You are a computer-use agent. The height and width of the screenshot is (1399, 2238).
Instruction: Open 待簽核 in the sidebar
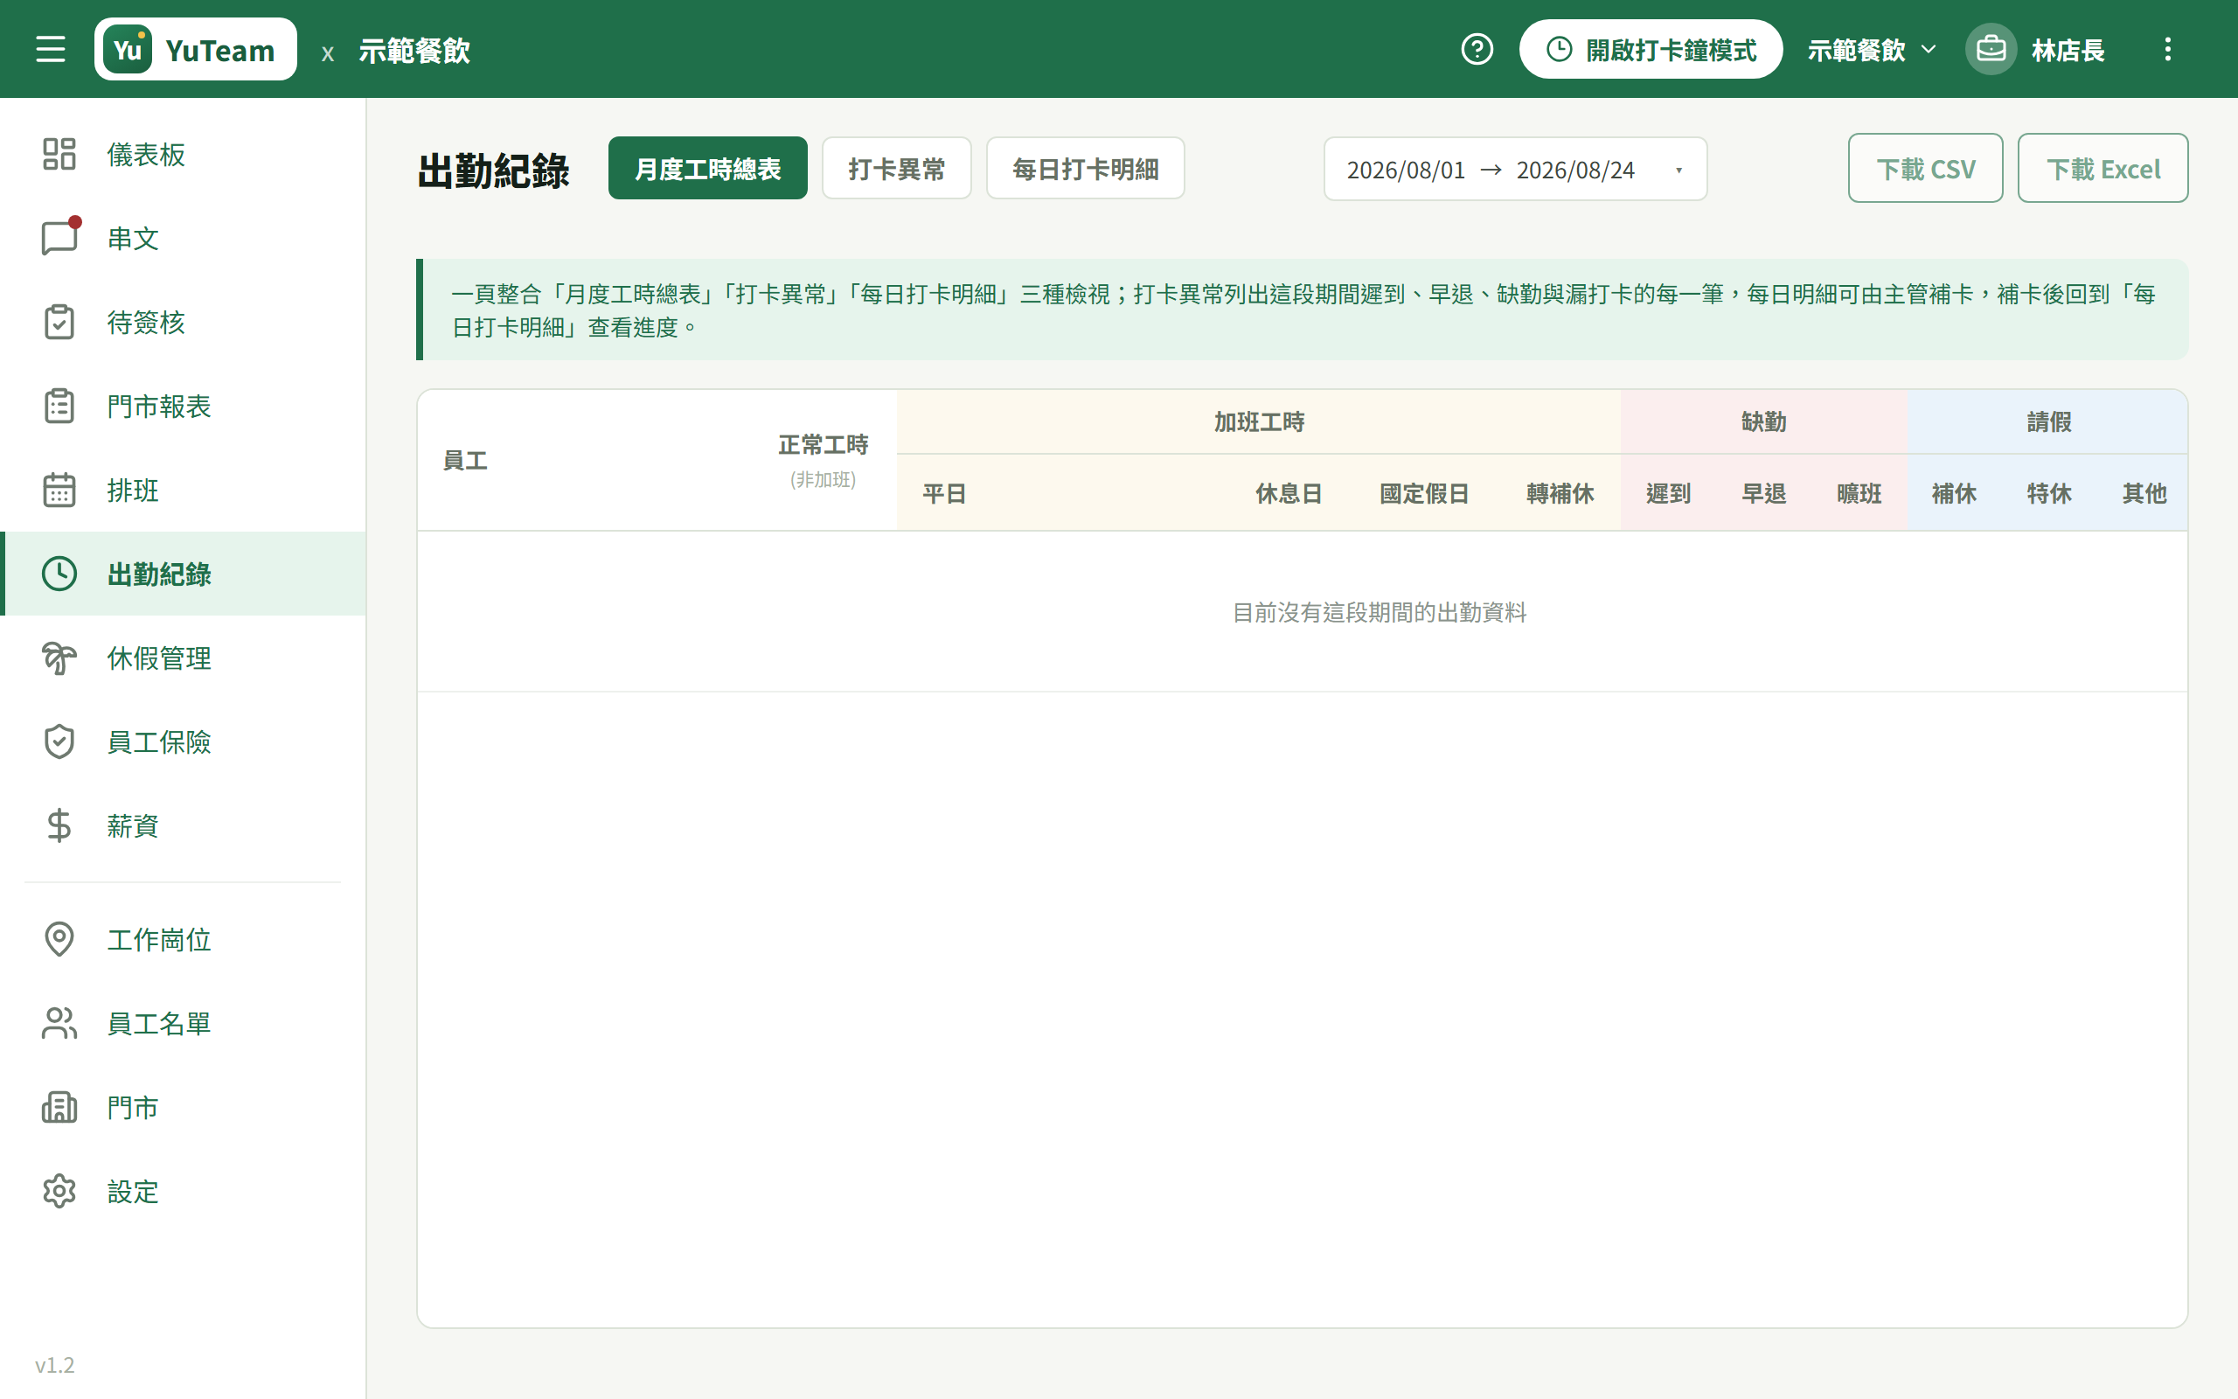[183, 322]
